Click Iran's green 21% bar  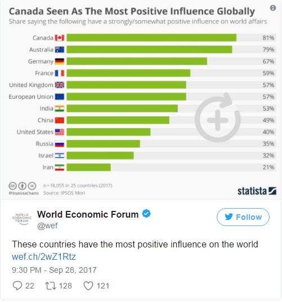point(89,168)
